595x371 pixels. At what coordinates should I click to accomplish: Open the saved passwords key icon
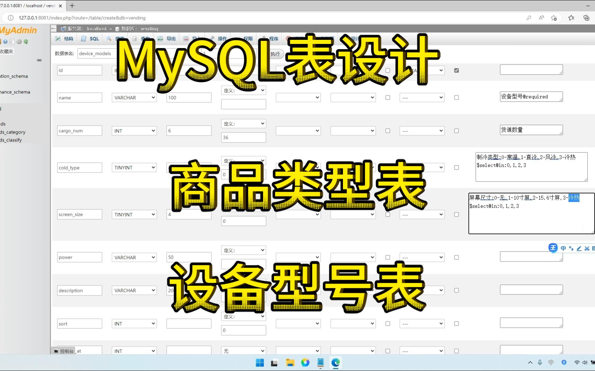(x=529, y=18)
